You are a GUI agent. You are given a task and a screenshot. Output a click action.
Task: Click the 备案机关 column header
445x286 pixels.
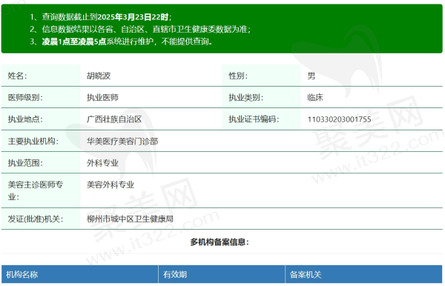(363, 274)
